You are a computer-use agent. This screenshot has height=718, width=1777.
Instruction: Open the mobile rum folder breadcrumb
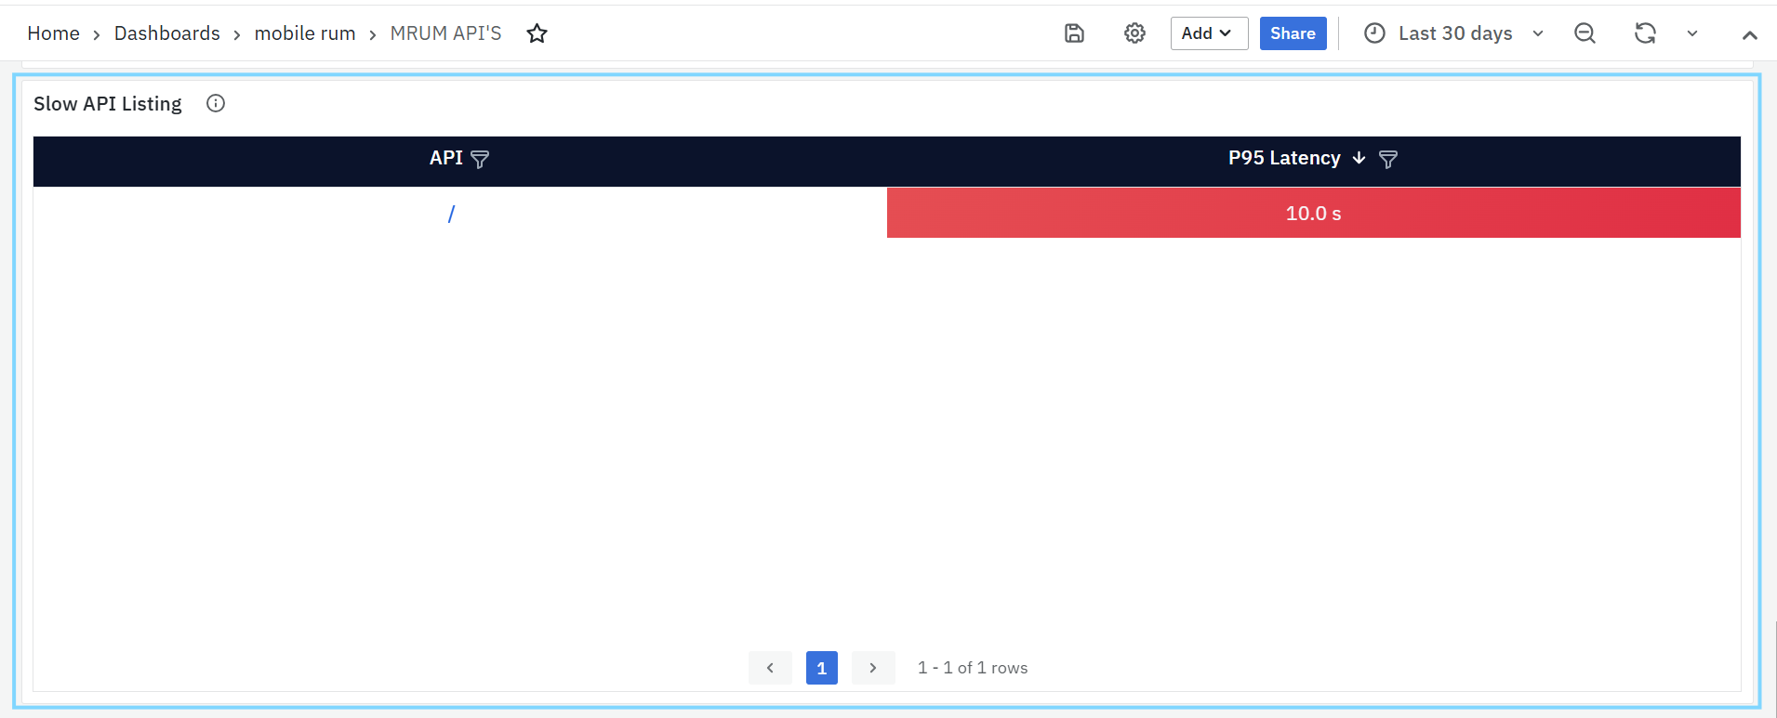[305, 33]
